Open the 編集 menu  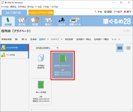pyautogui.click(x=13, y=7)
